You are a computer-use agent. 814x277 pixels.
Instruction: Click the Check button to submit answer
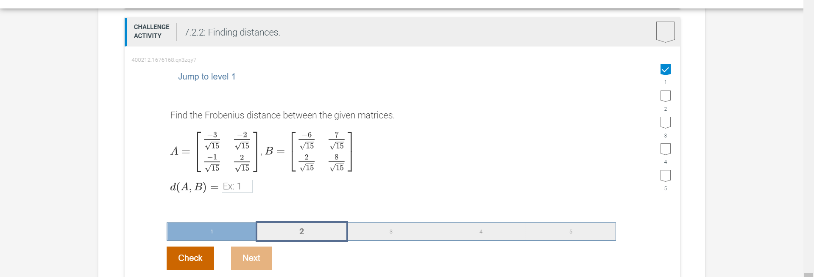[190, 258]
